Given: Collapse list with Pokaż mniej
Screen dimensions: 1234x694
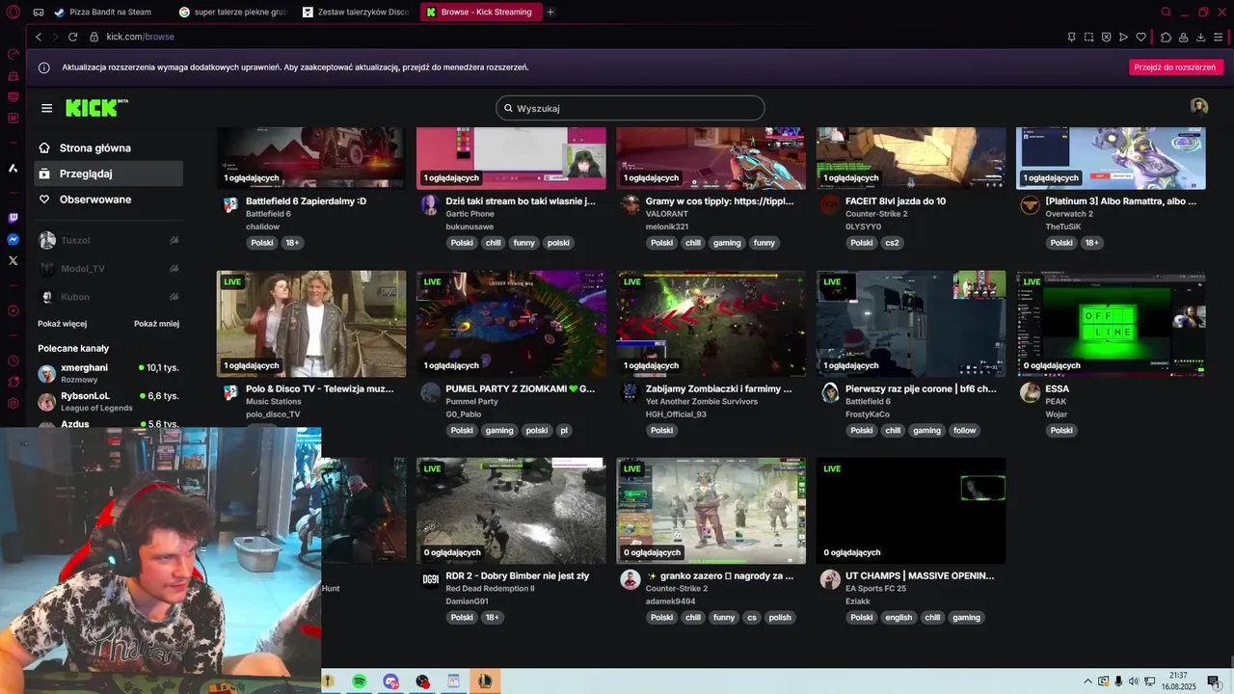Looking at the screenshot, I should [x=156, y=324].
